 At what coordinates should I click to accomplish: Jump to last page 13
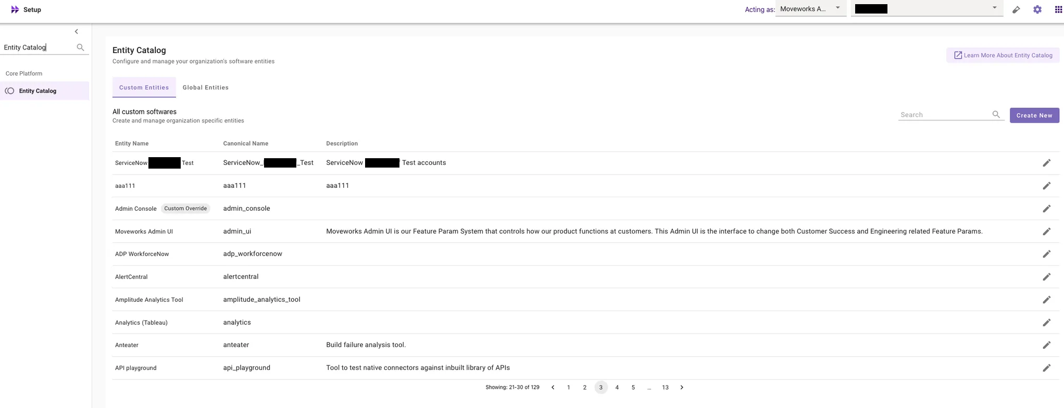pyautogui.click(x=666, y=387)
